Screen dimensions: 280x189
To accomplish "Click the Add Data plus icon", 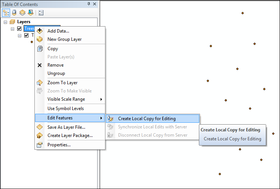I will pyautogui.click(x=40, y=31).
